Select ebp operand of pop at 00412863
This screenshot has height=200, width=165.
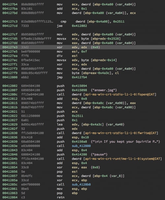[75, 193]
